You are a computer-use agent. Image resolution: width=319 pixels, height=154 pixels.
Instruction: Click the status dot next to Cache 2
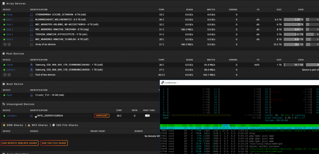click(4, 70)
